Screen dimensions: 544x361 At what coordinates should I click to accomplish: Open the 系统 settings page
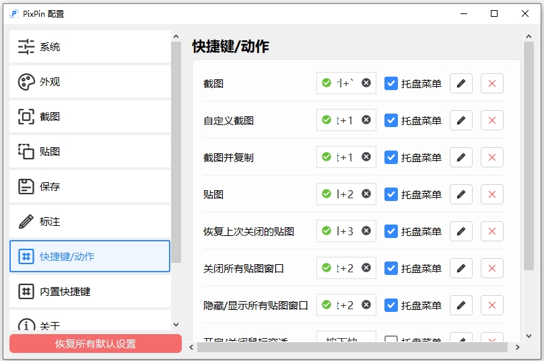(x=90, y=46)
